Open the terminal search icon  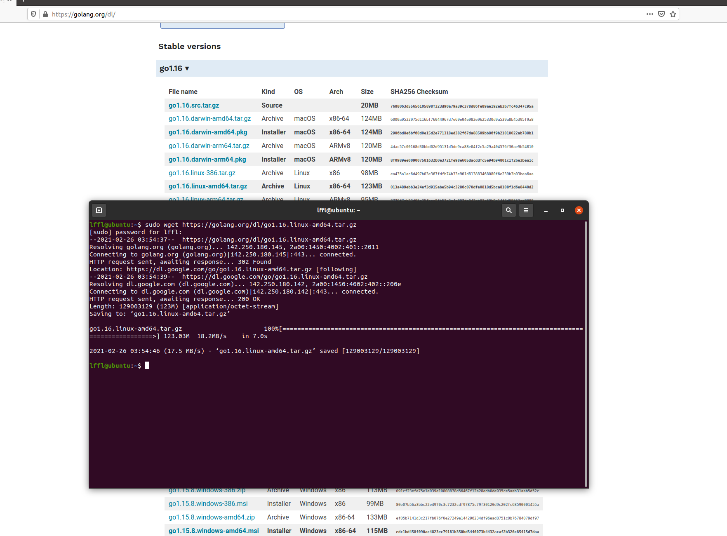tap(508, 210)
